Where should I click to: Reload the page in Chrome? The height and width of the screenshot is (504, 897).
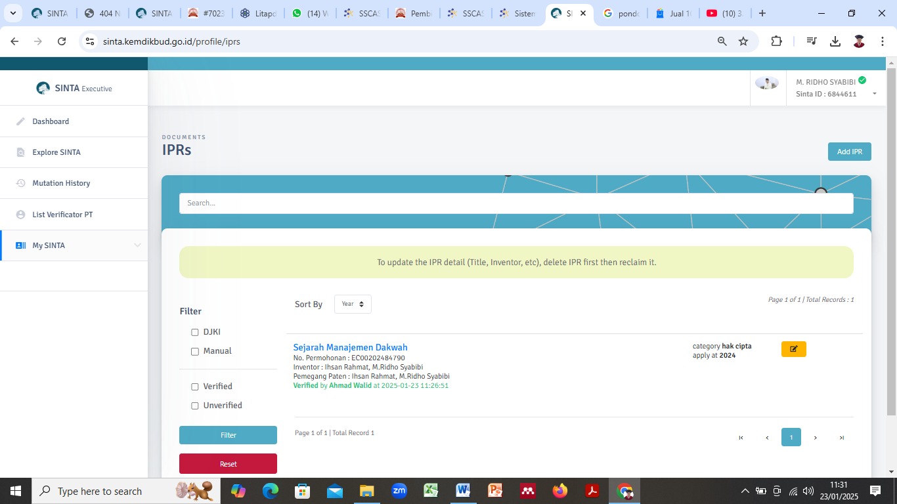pos(62,41)
